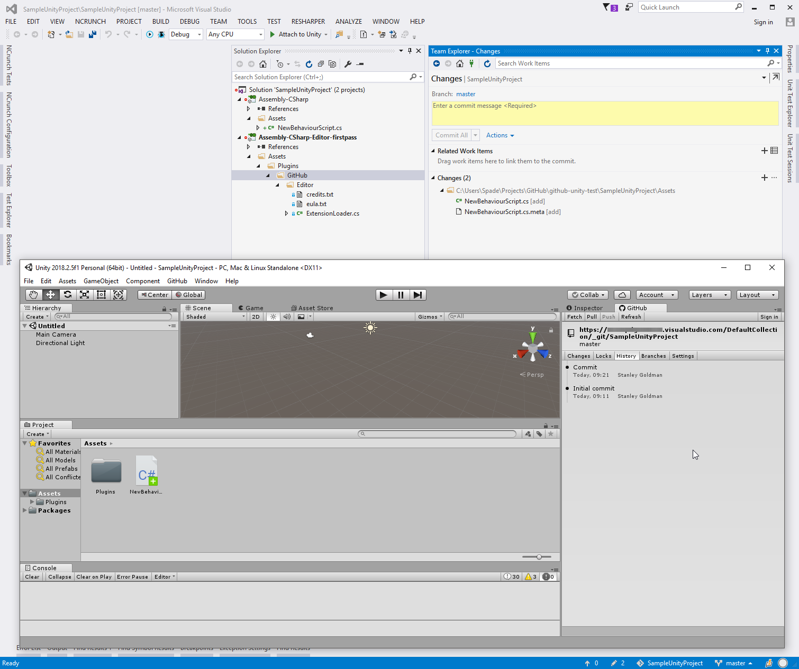Select the Unity Move tool

[51, 295]
